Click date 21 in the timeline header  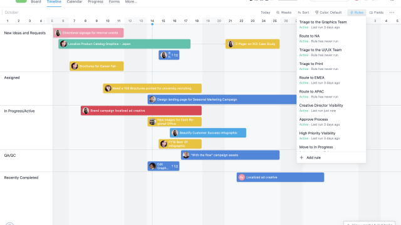(x=230, y=21)
